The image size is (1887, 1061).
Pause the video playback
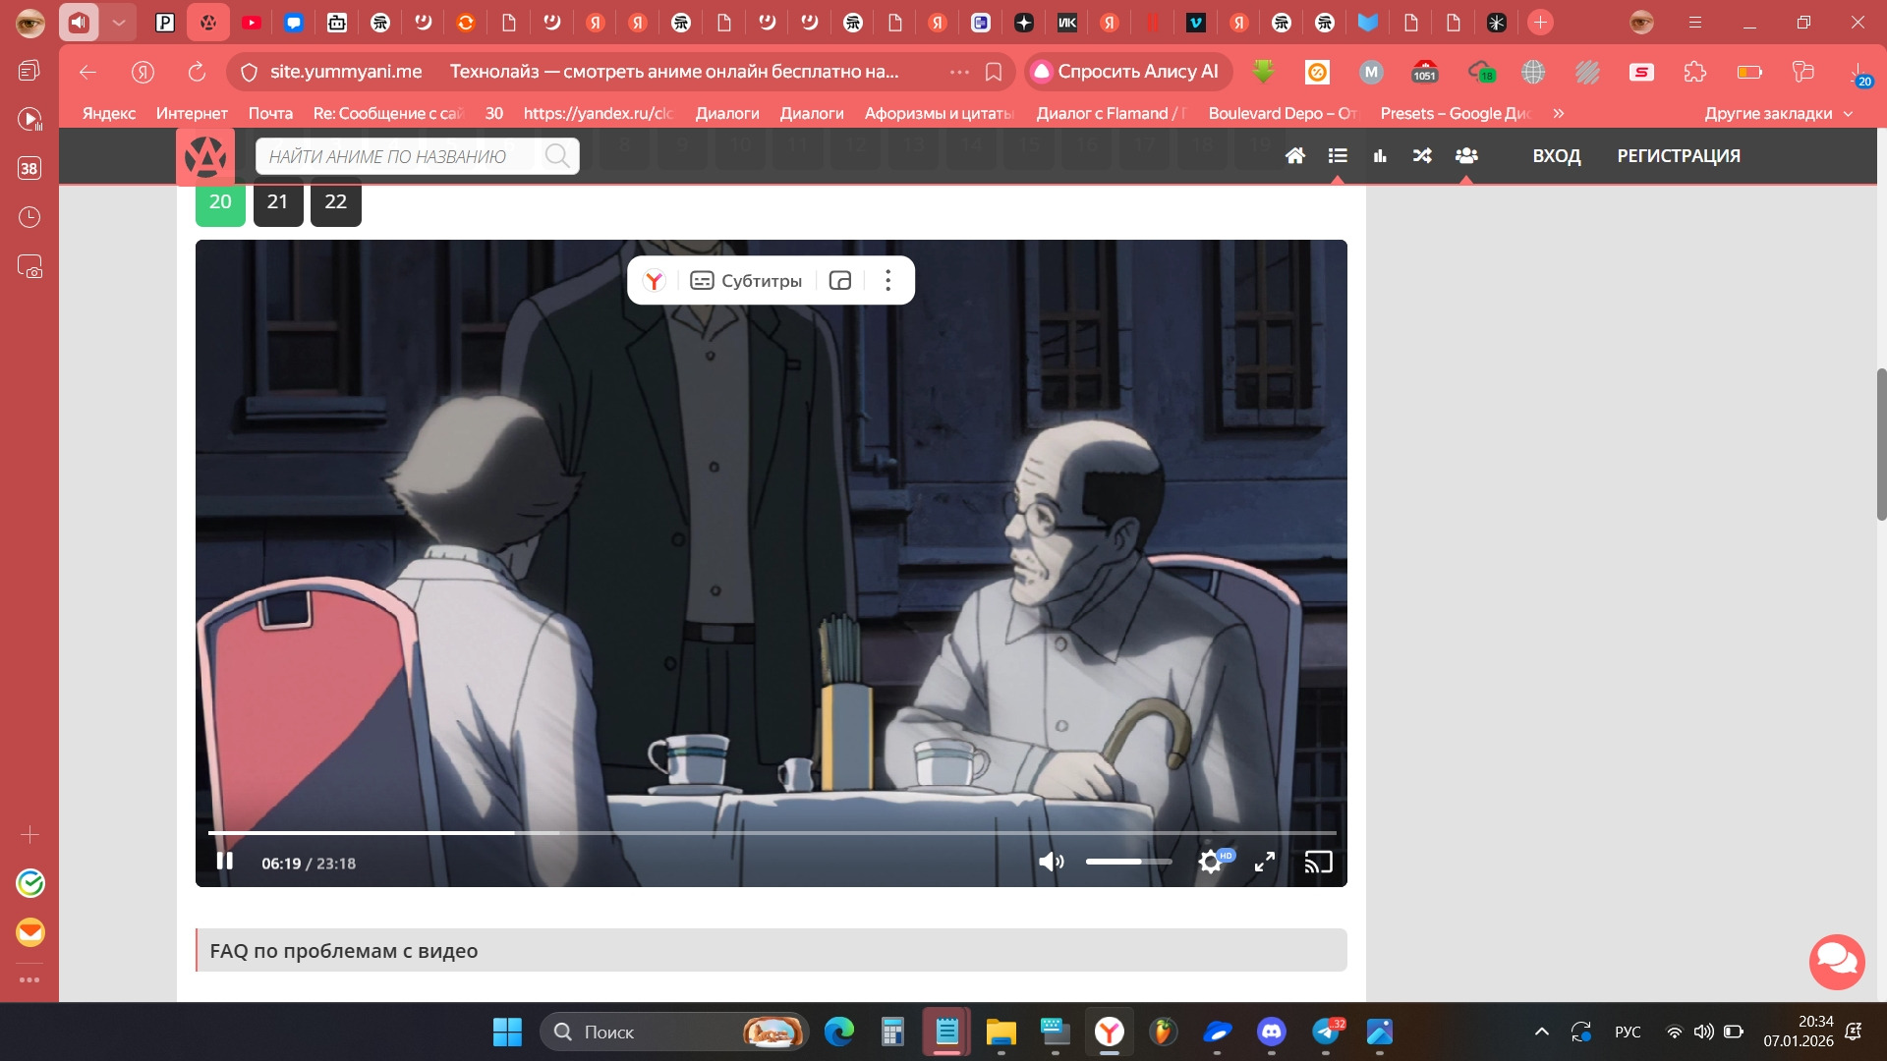(x=224, y=862)
